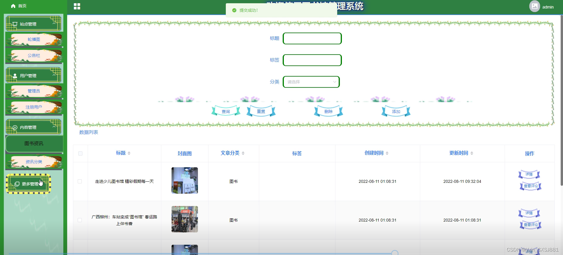Click the 用户管理 person icon

15,76
